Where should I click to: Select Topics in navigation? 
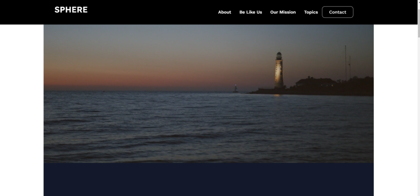pos(311,12)
